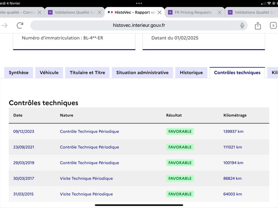Click FAVORABLE badge in 31/03/2015 row
Screen dimensions: 278x208
pyautogui.click(x=180, y=194)
